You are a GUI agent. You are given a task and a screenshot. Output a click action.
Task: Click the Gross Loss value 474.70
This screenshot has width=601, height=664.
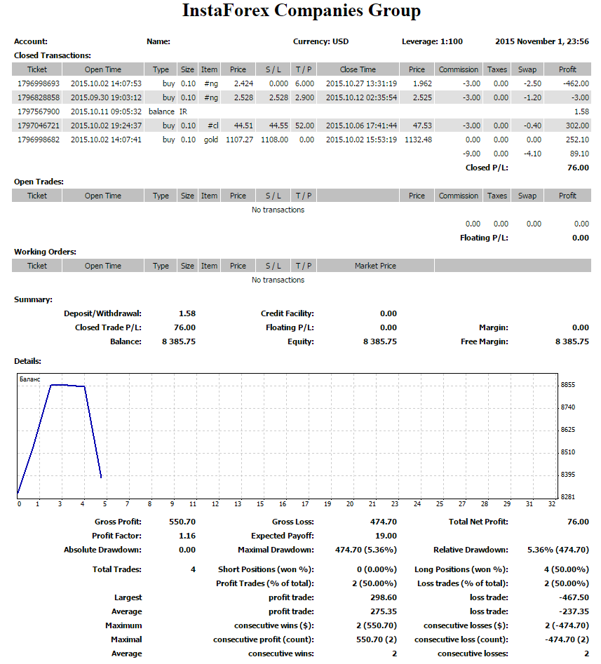tap(384, 522)
